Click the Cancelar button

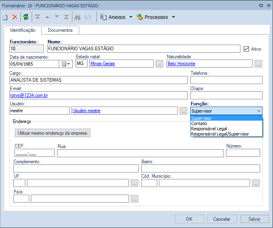[222, 219]
